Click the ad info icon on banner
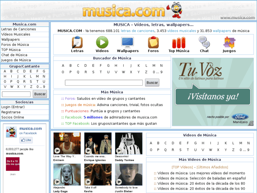The height and width of the screenshot is (193, 257). coord(251,123)
